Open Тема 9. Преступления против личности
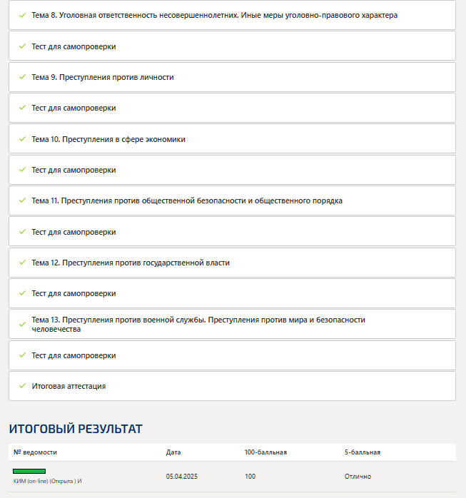The width and height of the screenshot is (466, 498). click(x=103, y=77)
